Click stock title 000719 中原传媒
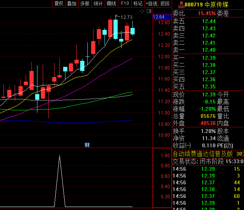Viewport: 244px width, 210px height. pos(207,5)
